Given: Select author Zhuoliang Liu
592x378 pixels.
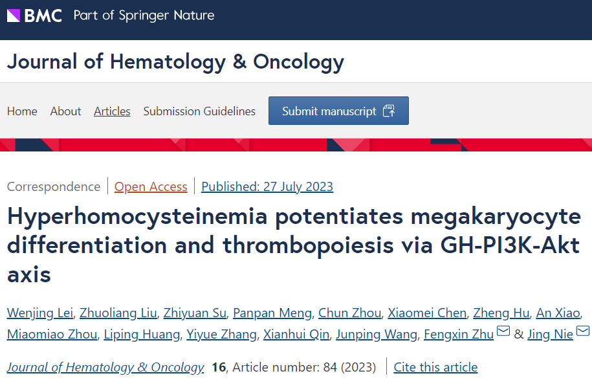Looking at the screenshot, I should pyautogui.click(x=118, y=313).
